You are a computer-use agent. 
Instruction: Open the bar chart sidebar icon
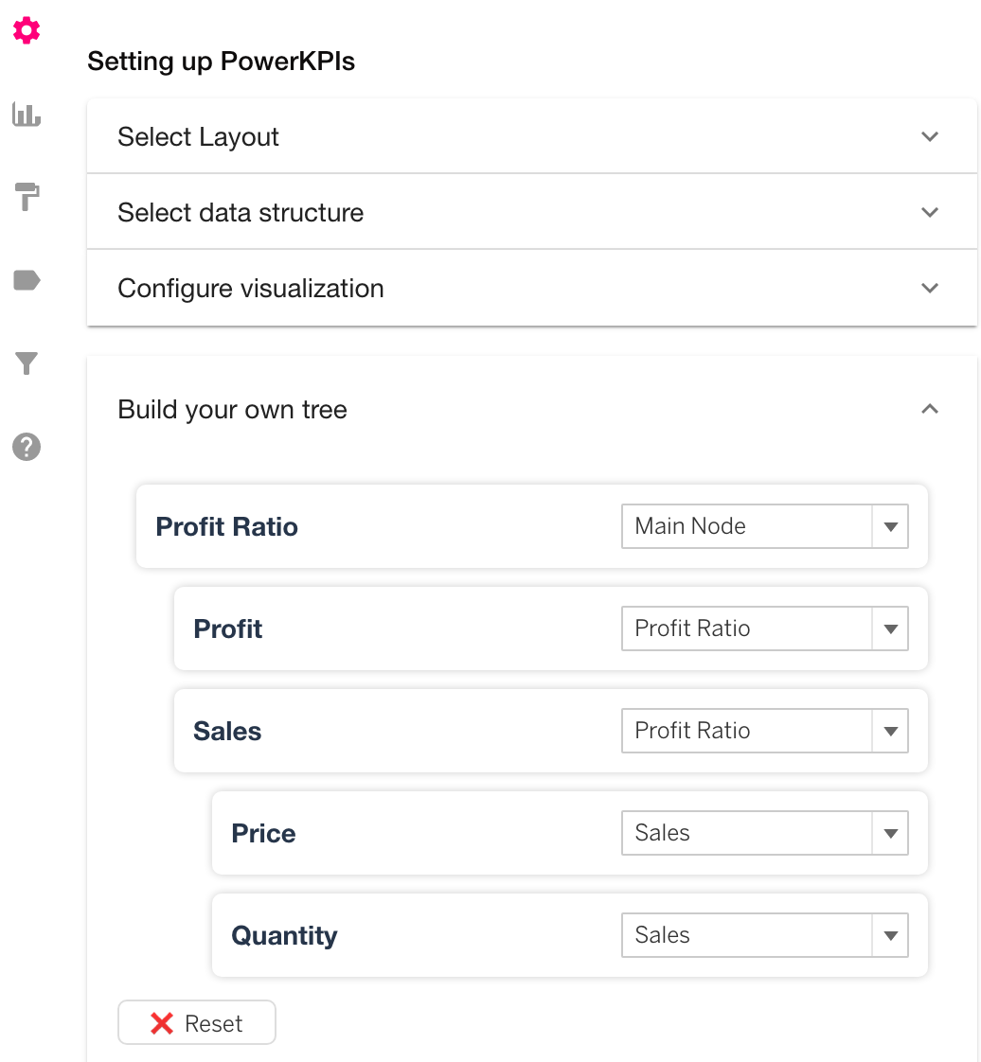pos(27,115)
